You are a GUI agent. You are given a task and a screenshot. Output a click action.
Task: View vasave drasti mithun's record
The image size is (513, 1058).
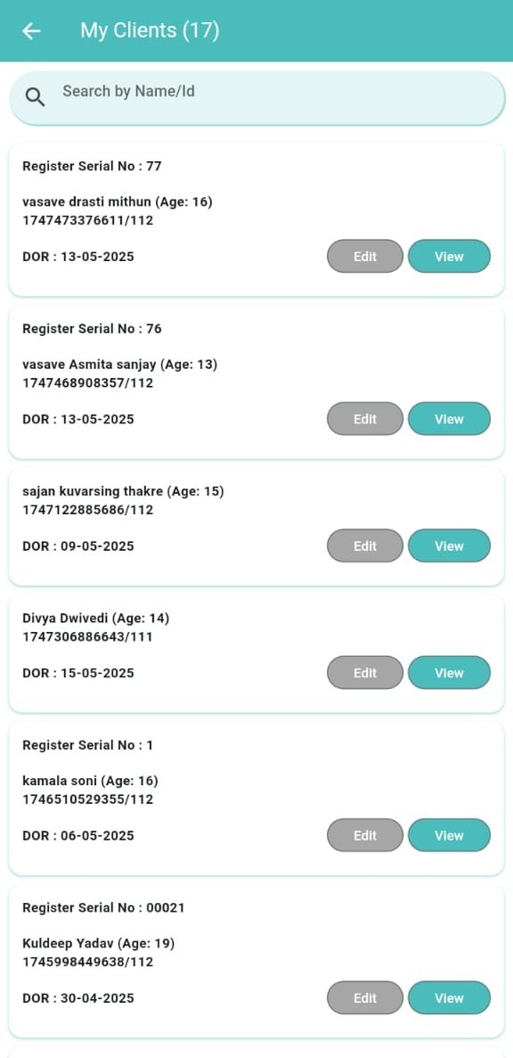pyautogui.click(x=449, y=257)
